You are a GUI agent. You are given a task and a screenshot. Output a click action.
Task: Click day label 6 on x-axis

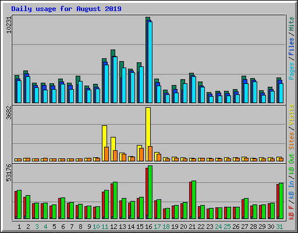pyautogui.click(x=63, y=227)
